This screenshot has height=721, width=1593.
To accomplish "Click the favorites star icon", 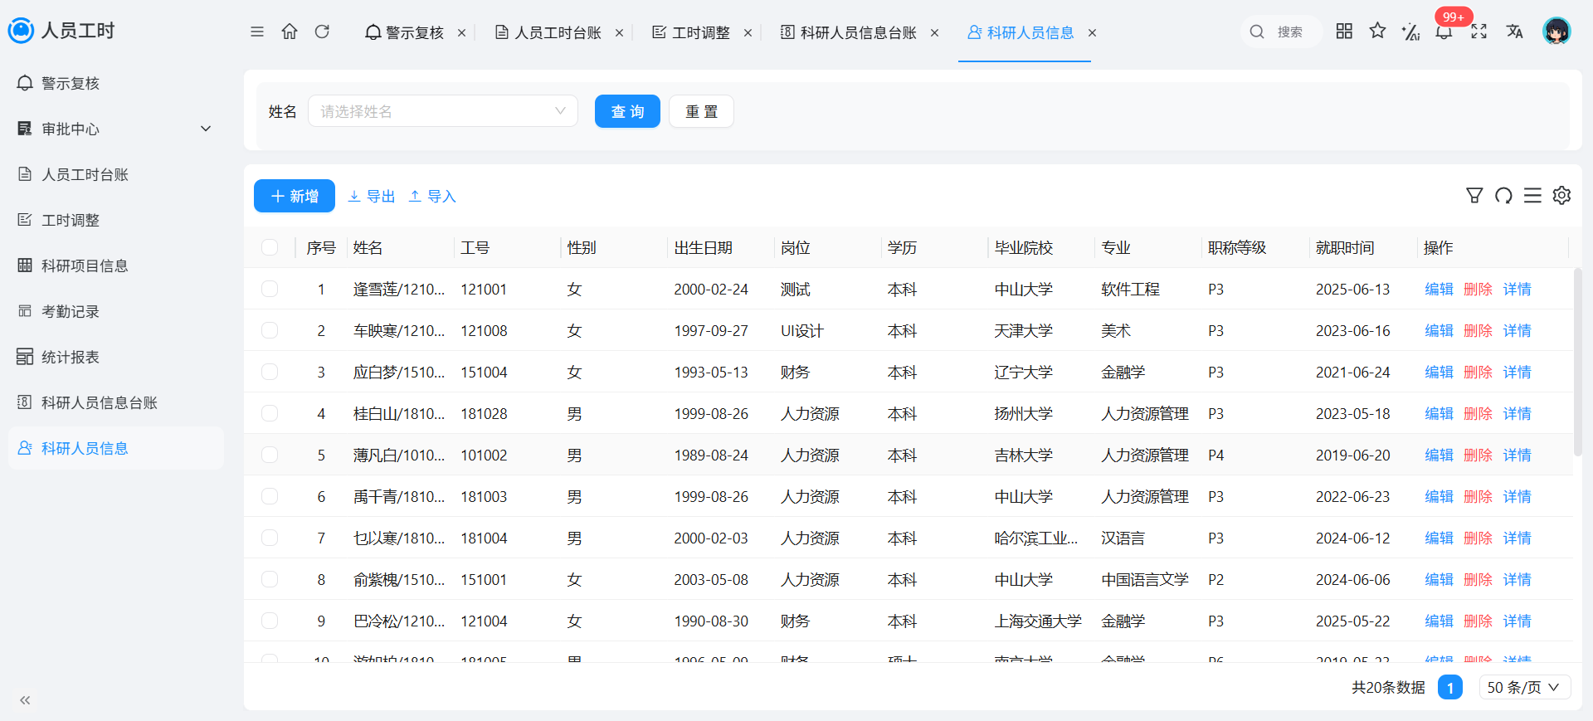I will (1377, 31).
